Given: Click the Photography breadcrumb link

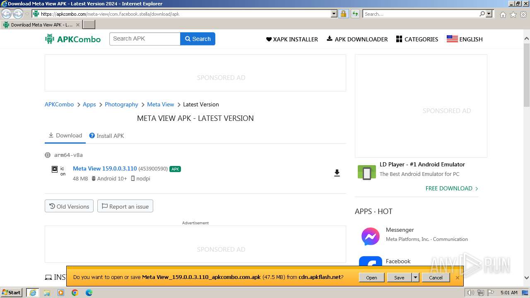Looking at the screenshot, I should [x=121, y=104].
